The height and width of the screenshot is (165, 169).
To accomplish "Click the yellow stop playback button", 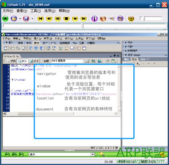I will point(66,19).
